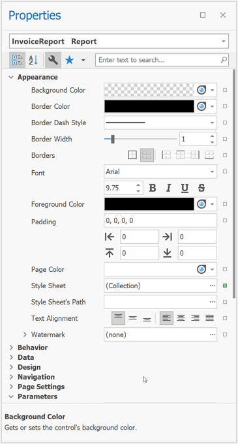The height and width of the screenshot is (444, 238).
Task: Click the top padding value field
Action: 140,253
